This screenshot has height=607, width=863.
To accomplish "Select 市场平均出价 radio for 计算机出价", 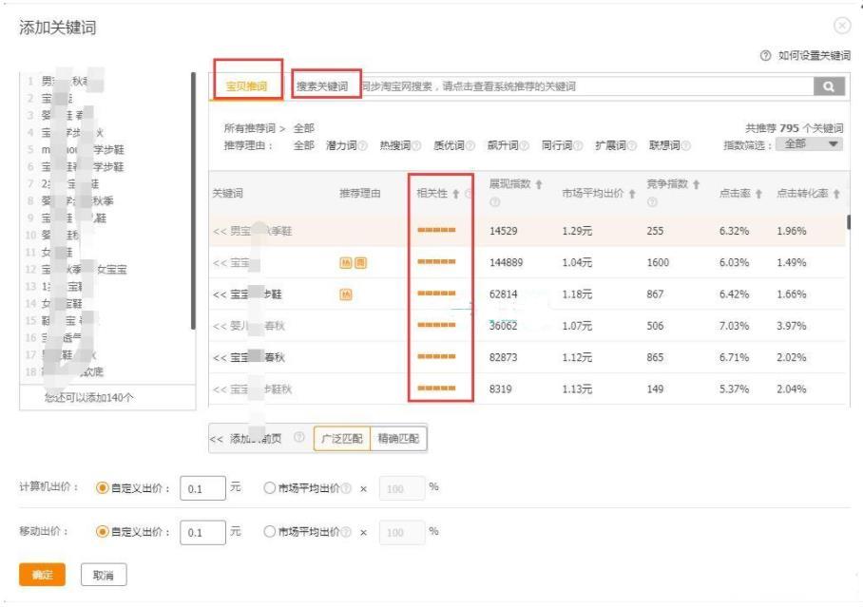I will click(269, 488).
